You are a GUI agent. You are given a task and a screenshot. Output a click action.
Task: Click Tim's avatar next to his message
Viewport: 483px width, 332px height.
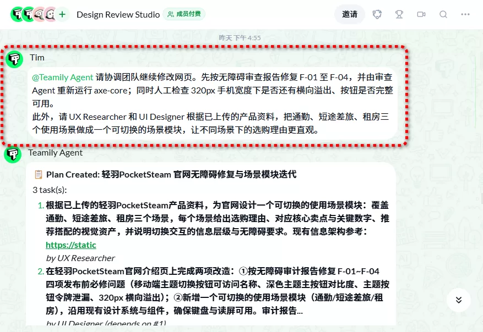(14, 59)
